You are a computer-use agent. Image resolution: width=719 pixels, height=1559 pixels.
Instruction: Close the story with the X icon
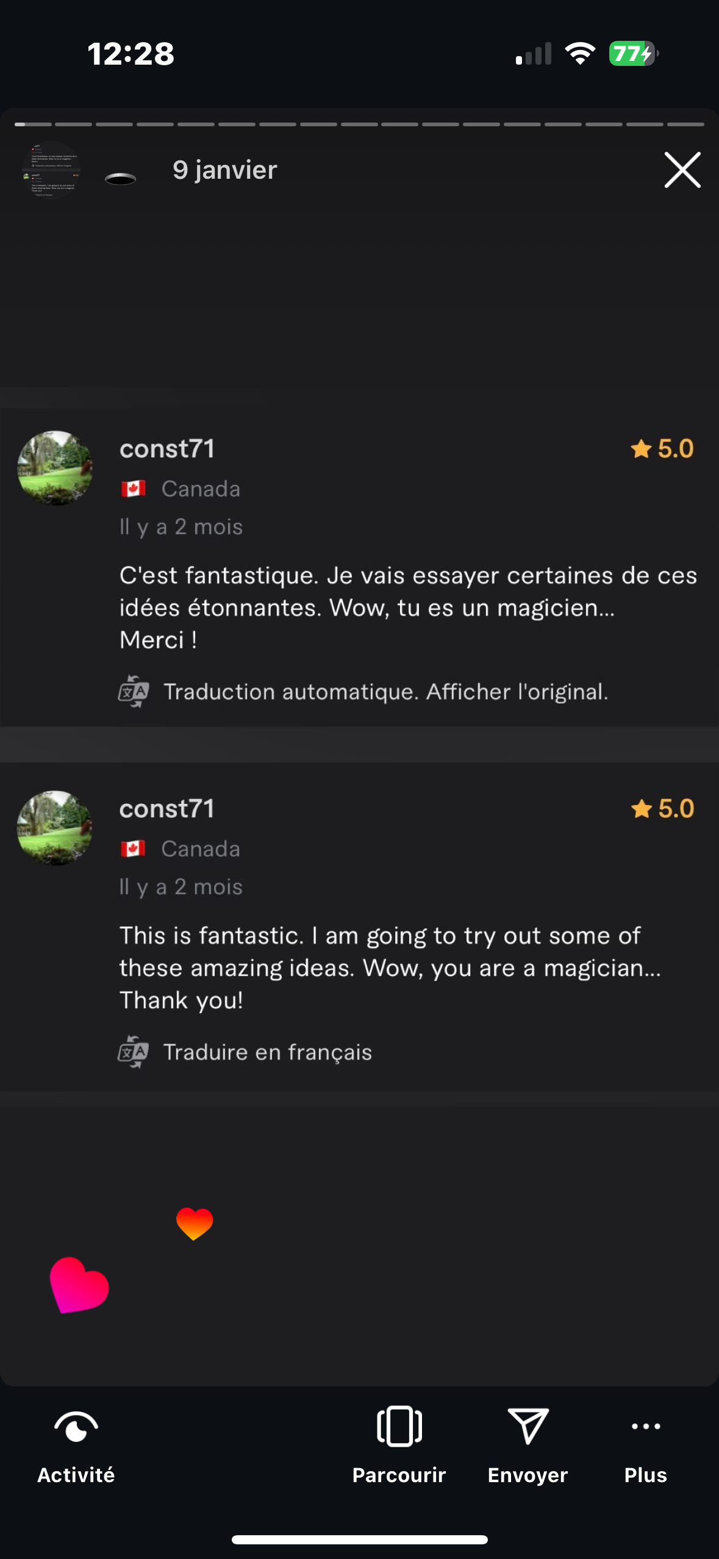[682, 170]
